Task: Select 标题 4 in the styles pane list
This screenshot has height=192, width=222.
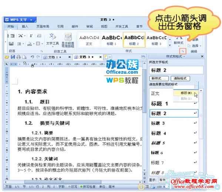Action: tap(174, 133)
